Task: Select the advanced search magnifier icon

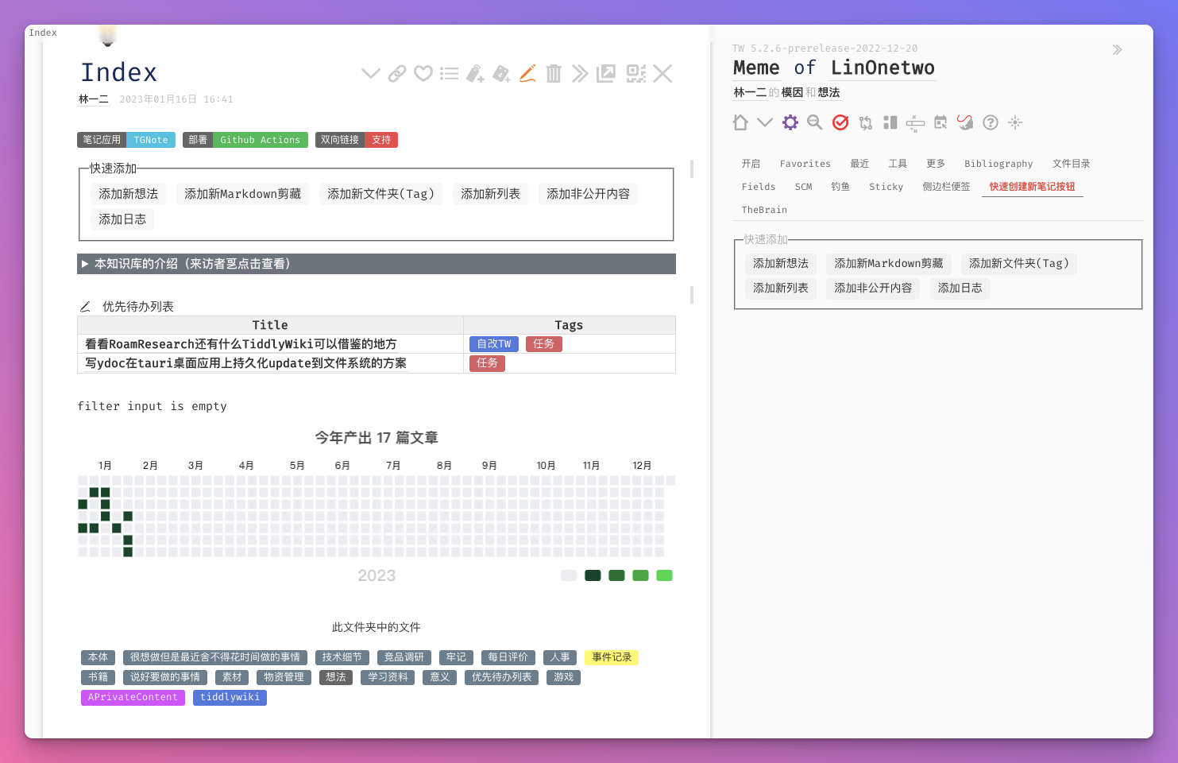Action: pyautogui.click(x=814, y=122)
